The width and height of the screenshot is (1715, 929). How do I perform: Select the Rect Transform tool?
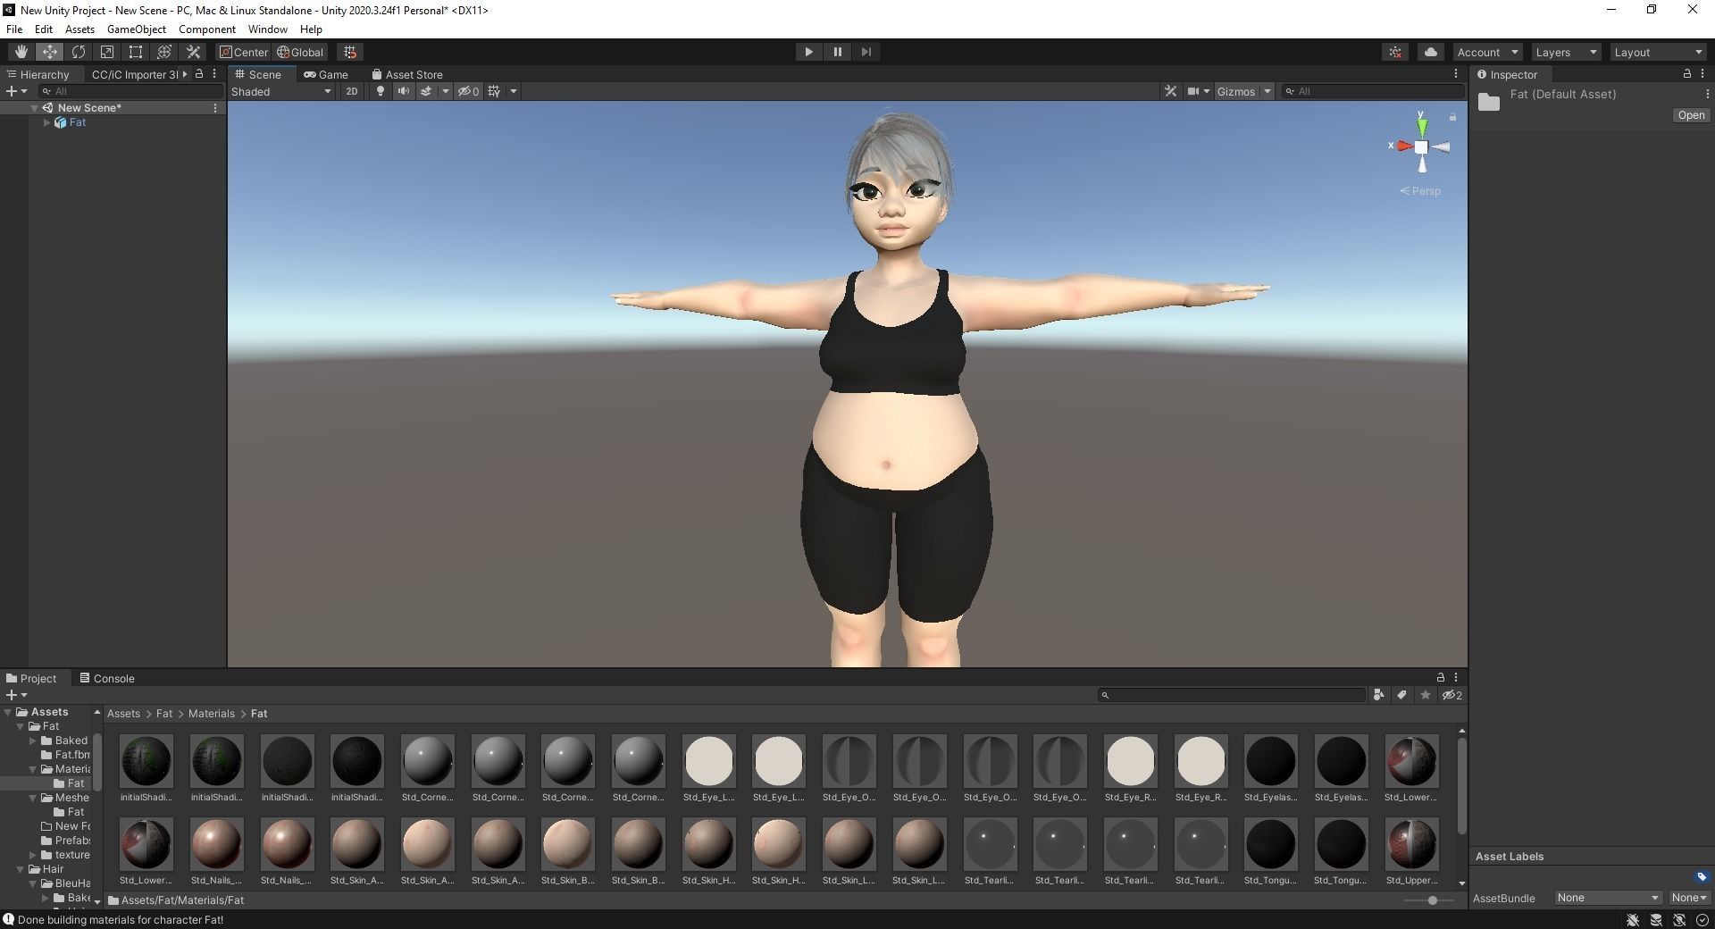[x=135, y=52]
